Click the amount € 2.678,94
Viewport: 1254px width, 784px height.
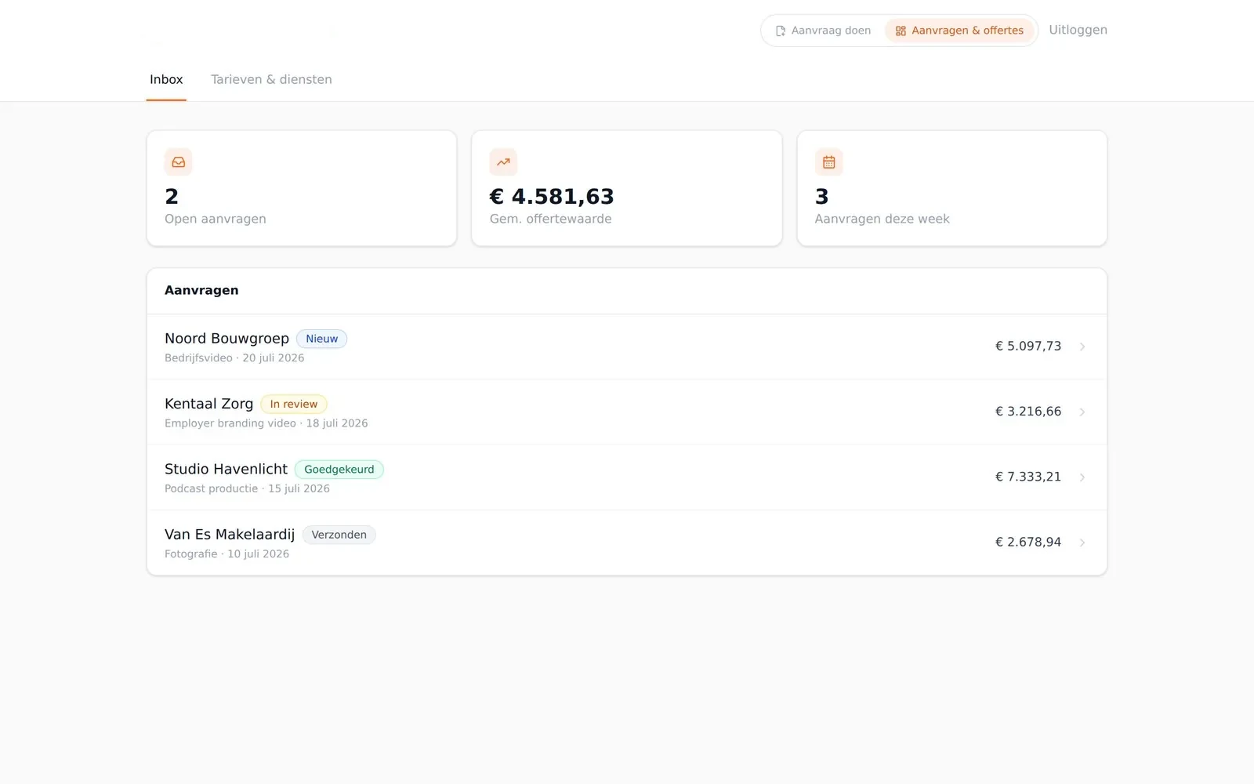tap(1028, 542)
